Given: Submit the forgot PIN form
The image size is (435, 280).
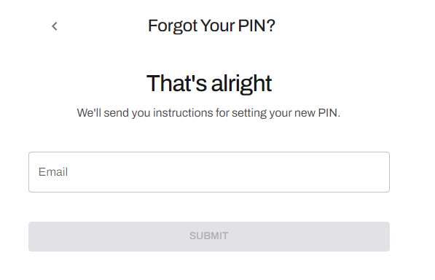Looking at the screenshot, I should point(209,236).
